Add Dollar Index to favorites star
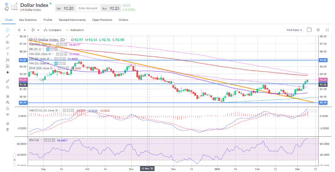Image resolution: width=335 pixels, height=172 pixels. [x=7, y=4]
